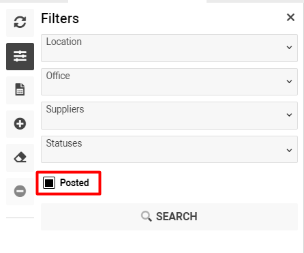This screenshot has height=253, width=304.
Task: Run the SEARCH button
Action: click(x=169, y=217)
